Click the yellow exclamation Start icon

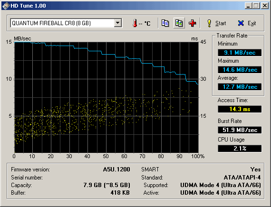(209, 23)
